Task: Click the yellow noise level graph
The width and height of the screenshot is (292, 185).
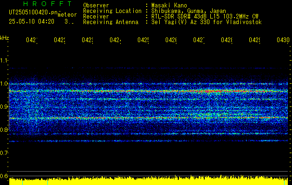Action: [x=149, y=180]
